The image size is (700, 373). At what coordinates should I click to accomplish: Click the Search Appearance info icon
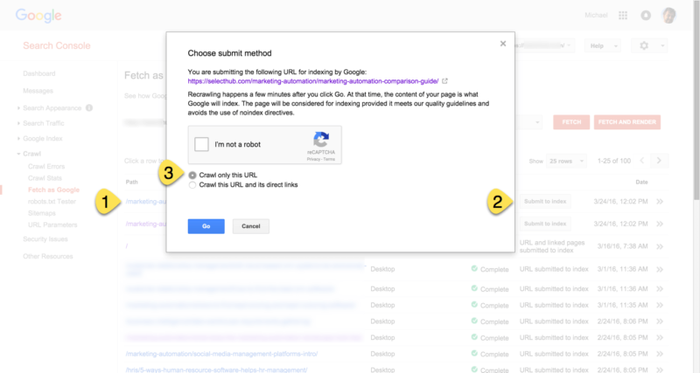(89, 107)
